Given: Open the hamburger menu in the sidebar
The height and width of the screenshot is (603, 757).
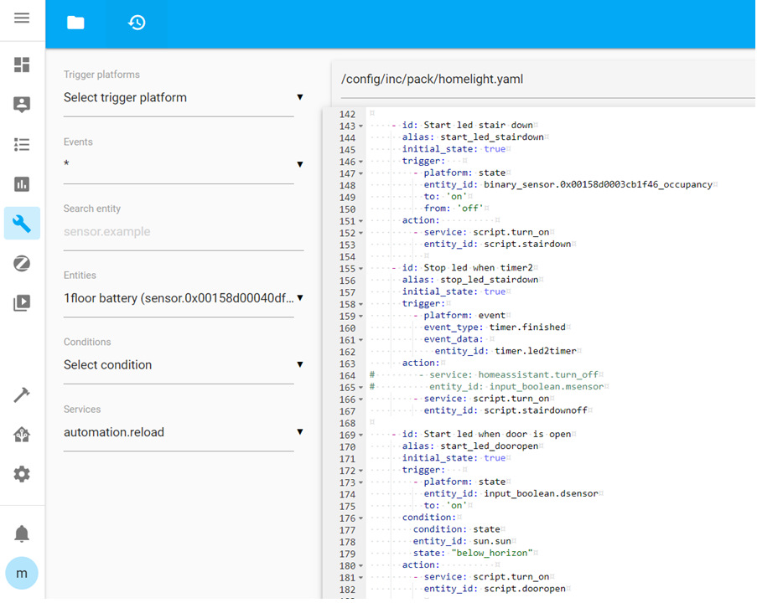Looking at the screenshot, I should pos(22,18).
